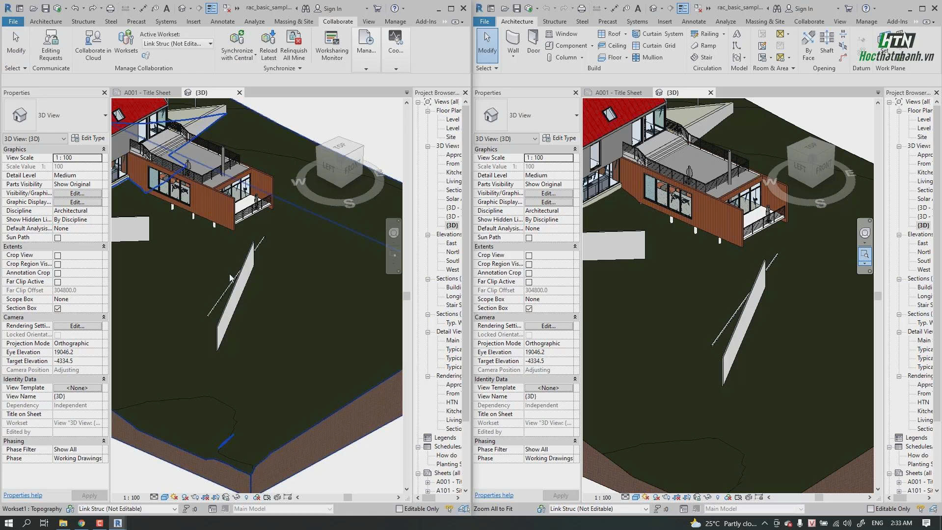Click Edit button for Visibility/Graphics in left panel
The image size is (942, 530).
click(77, 193)
